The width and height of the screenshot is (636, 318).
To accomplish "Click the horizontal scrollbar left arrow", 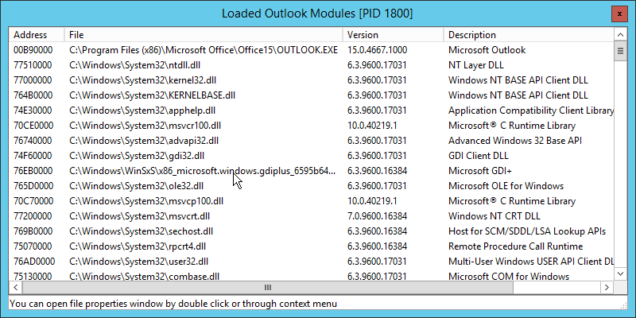I will [x=15, y=287].
